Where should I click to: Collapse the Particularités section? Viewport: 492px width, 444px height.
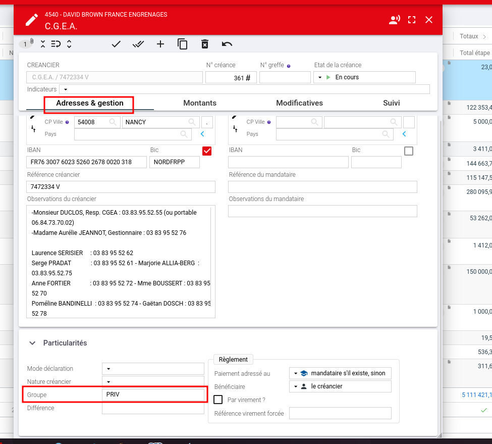point(32,343)
